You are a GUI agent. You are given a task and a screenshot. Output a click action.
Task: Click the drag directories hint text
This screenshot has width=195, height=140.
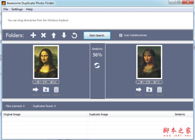pyautogui.click(x=38, y=20)
